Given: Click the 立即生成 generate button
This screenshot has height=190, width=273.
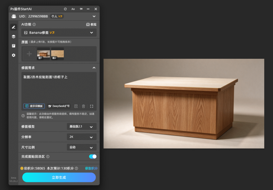Looking at the screenshot, I should (59, 177).
